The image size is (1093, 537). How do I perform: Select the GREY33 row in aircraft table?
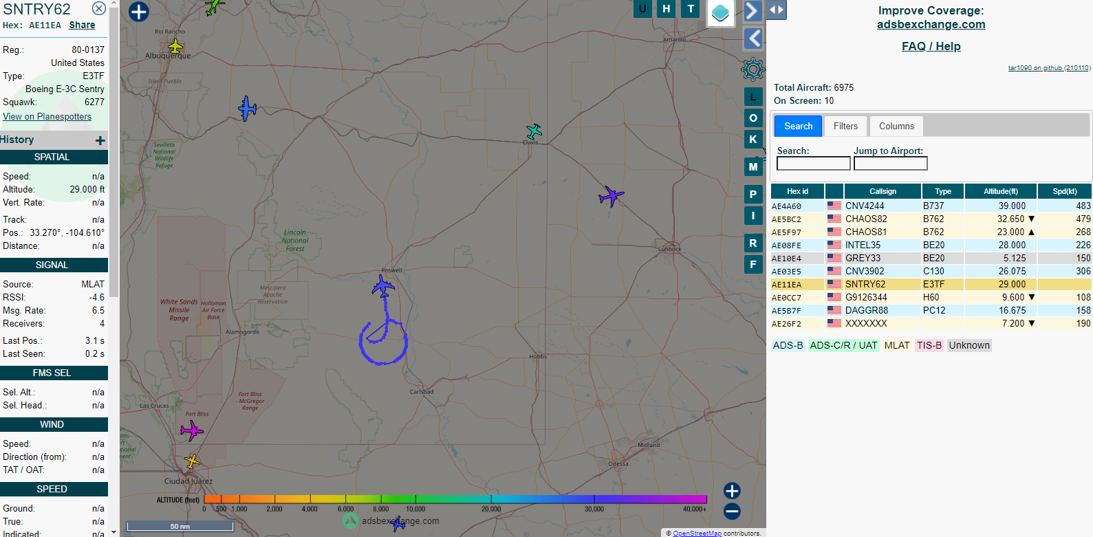931,258
